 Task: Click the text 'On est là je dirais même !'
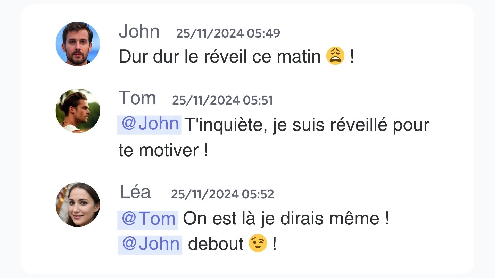click(x=286, y=219)
